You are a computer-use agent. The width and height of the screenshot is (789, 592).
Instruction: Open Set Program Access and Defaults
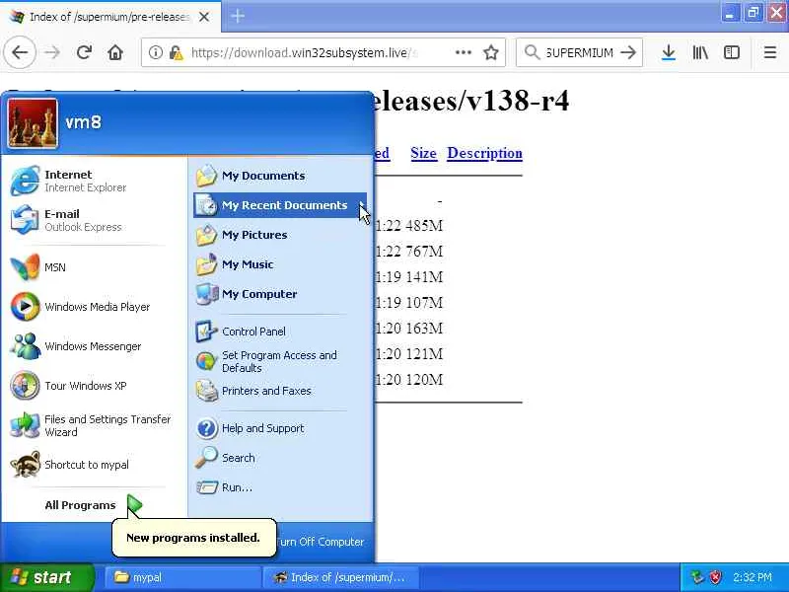click(280, 361)
